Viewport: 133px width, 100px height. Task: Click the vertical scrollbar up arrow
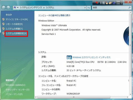coord(130,12)
